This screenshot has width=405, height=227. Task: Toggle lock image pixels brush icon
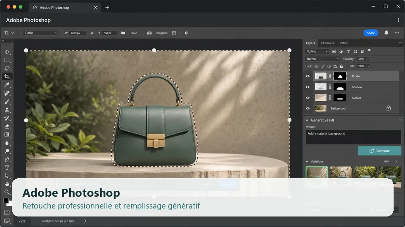tap(323, 66)
